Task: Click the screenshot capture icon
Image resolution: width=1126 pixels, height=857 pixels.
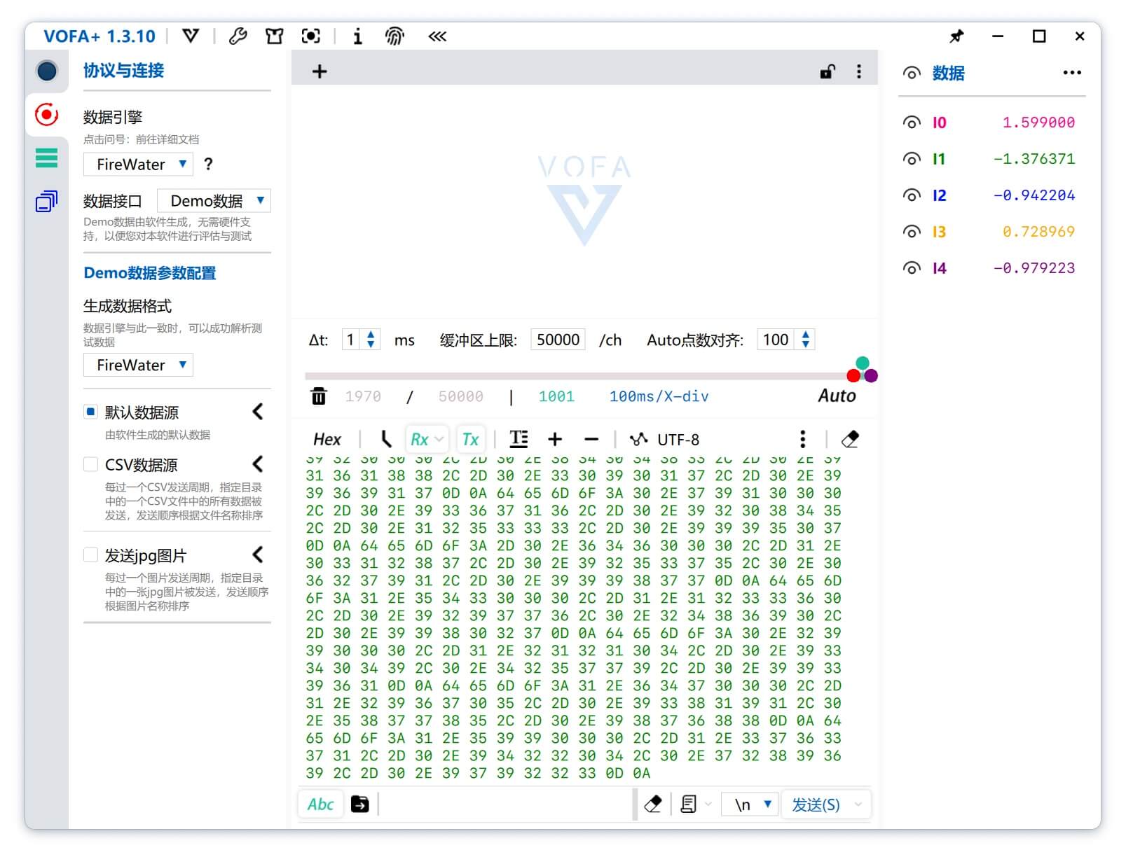Action: (310, 36)
